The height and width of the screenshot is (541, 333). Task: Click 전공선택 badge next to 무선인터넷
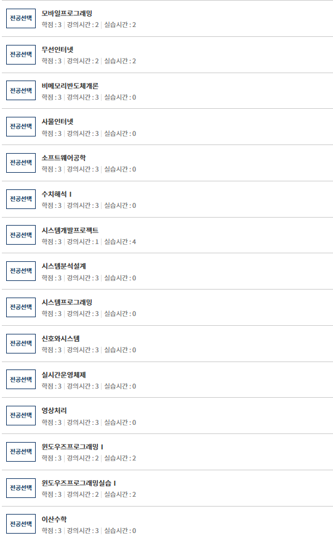pos(21,55)
